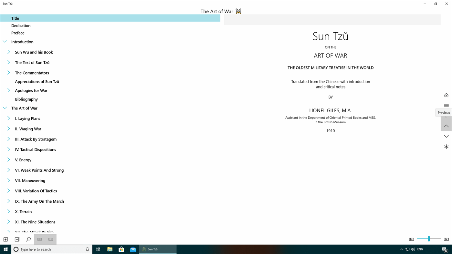Decrease the font size using the minus icon
The width and height of the screenshot is (452, 254).
(16, 239)
